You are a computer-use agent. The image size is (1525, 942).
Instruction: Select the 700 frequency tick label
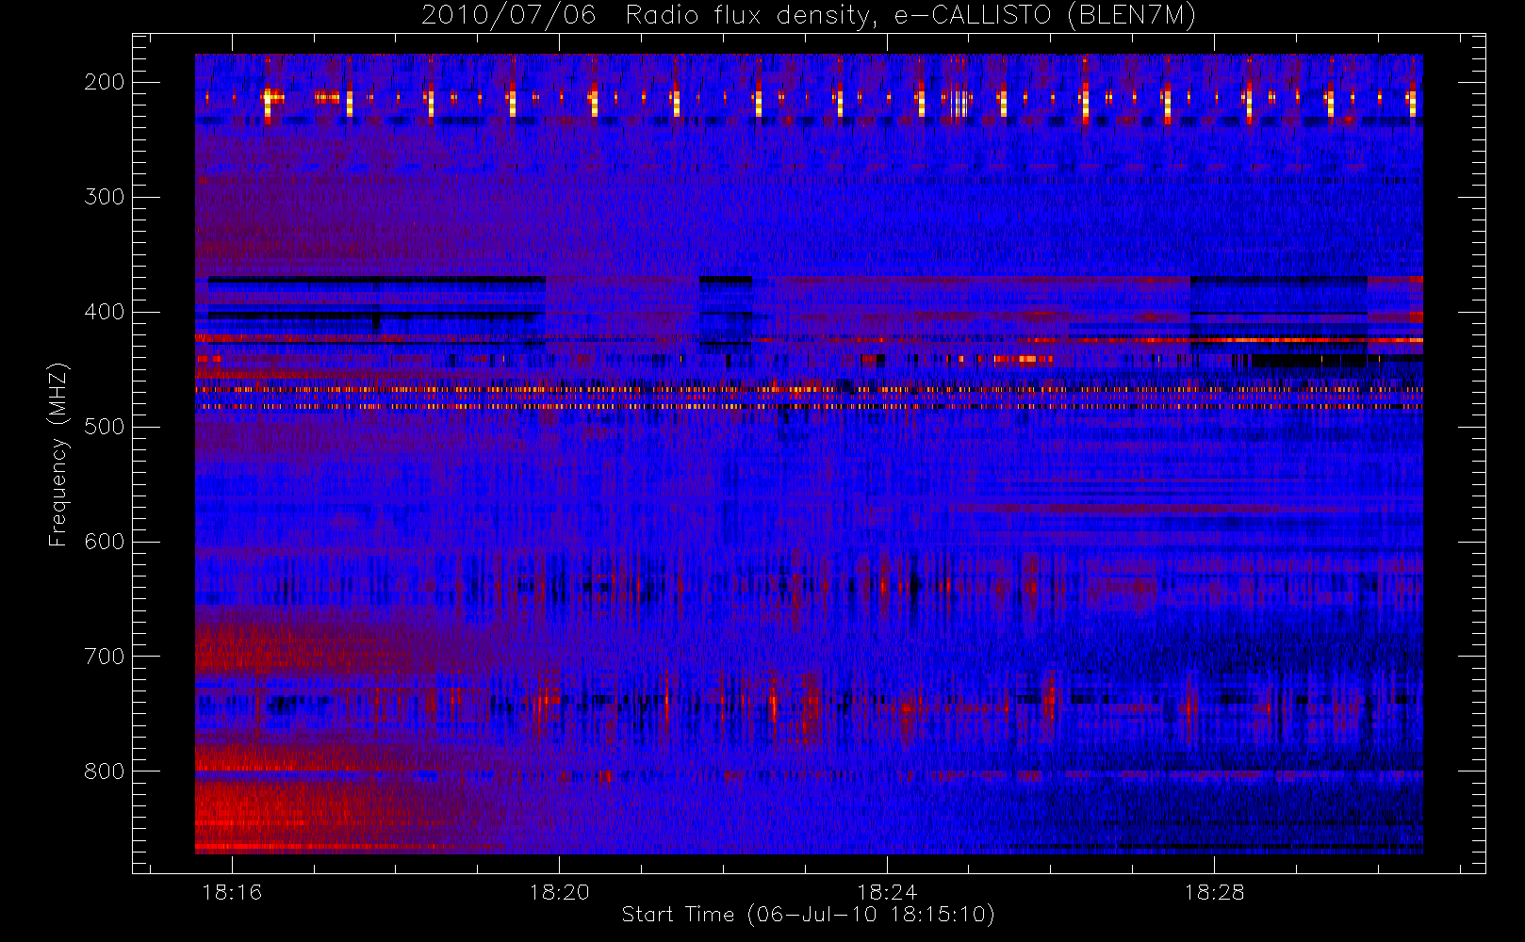pos(104,657)
